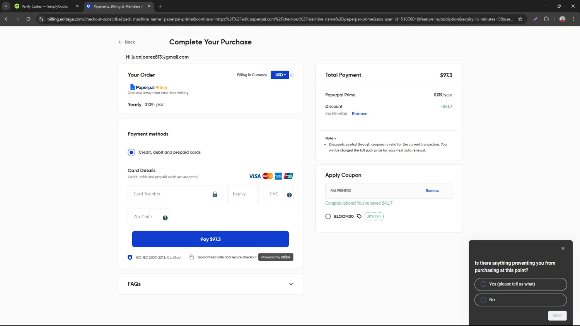Image resolution: width=580 pixels, height=326 pixels.
Task: Click the Next button in survey
Action: 557,316
